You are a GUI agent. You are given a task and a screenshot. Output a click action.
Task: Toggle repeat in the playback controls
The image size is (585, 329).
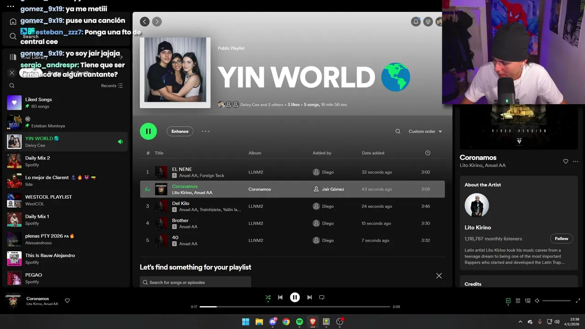pyautogui.click(x=322, y=297)
